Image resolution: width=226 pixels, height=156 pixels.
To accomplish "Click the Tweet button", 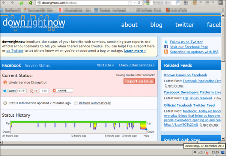I will pyautogui.click(x=9, y=91).
